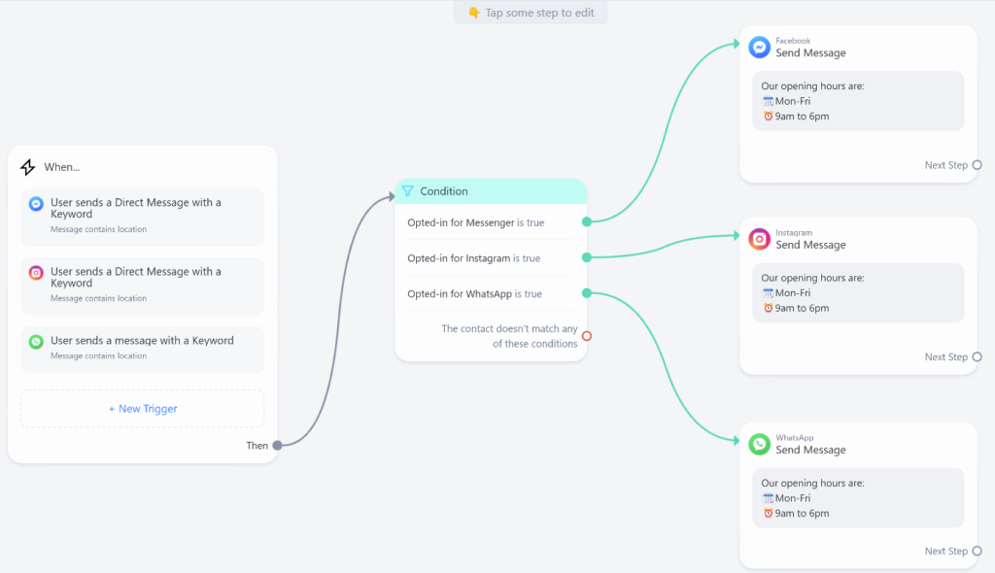The width and height of the screenshot is (995, 573).
Task: Add a new trigger with + New Trigger
Action: [x=143, y=409]
